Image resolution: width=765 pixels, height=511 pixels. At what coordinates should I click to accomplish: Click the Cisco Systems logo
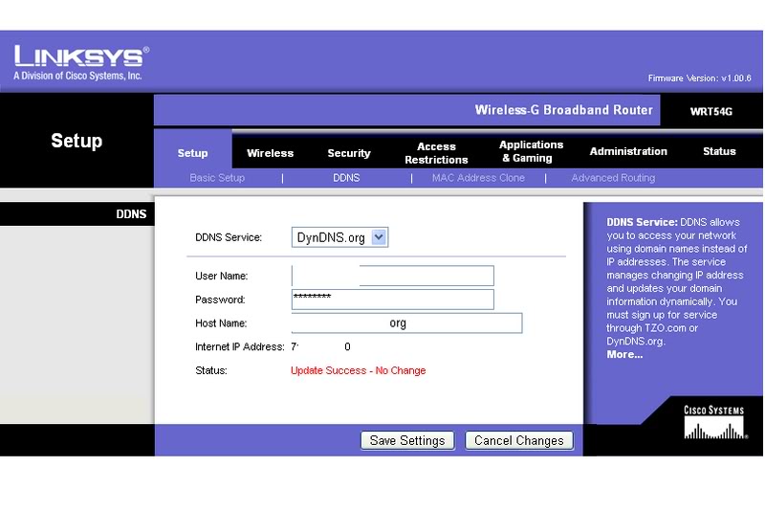(714, 423)
